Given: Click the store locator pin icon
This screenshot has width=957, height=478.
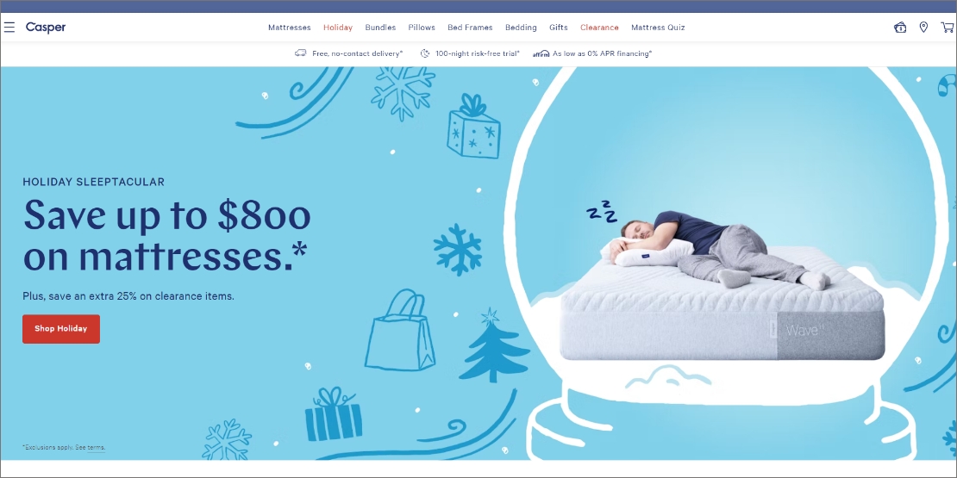Looking at the screenshot, I should (923, 28).
